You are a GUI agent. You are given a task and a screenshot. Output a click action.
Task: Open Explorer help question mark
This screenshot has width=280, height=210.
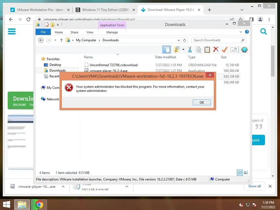click(x=247, y=32)
